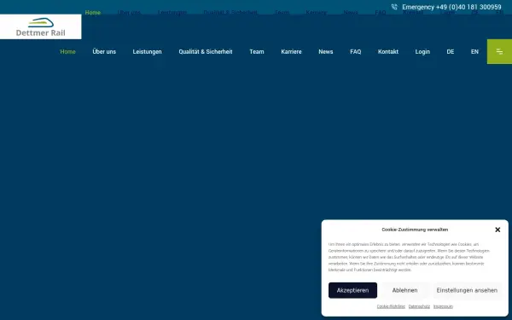This screenshot has width=512, height=320.
Task: Open the white Team menu item
Action: [257, 51]
